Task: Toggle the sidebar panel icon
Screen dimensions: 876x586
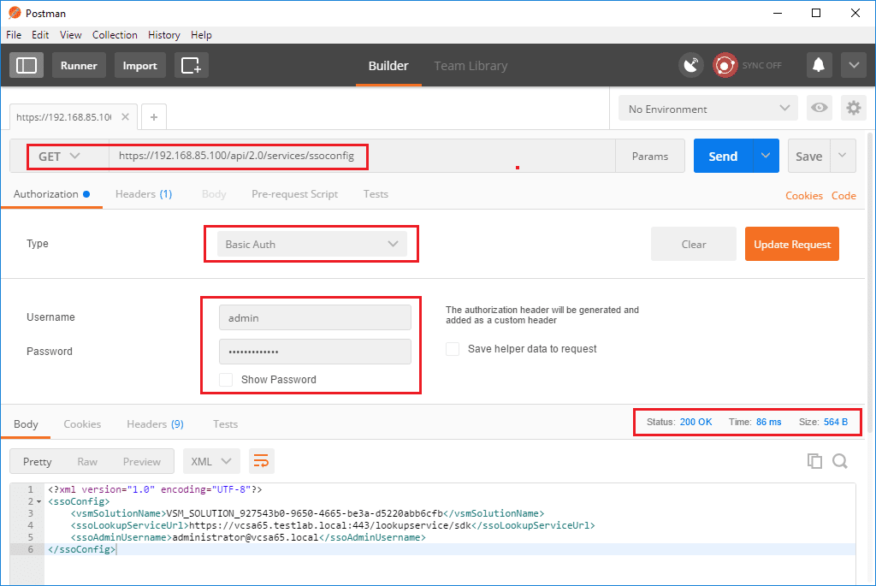Action: click(x=27, y=66)
